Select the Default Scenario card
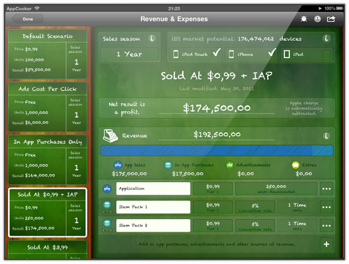Image resolution: width=349 pixels, height=264 pixels. pos(48,54)
